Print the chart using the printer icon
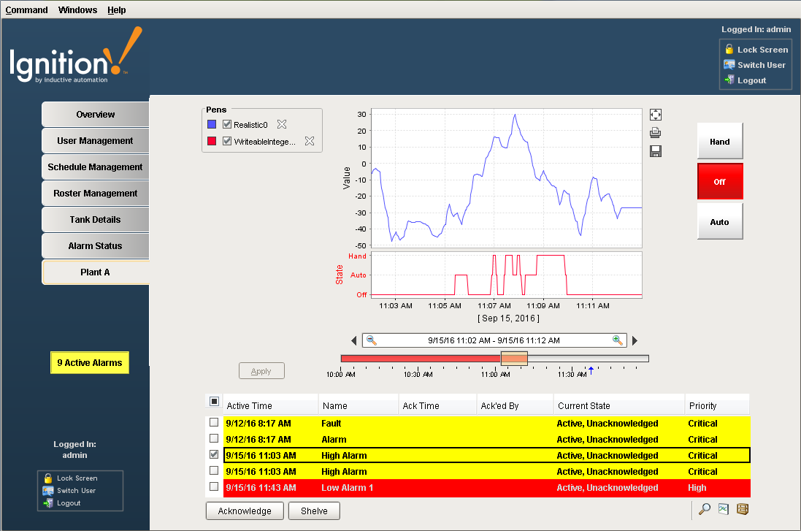801x531 pixels. click(x=656, y=133)
